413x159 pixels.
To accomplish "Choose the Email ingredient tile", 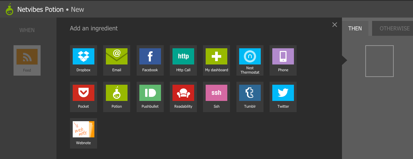I will point(116,60).
